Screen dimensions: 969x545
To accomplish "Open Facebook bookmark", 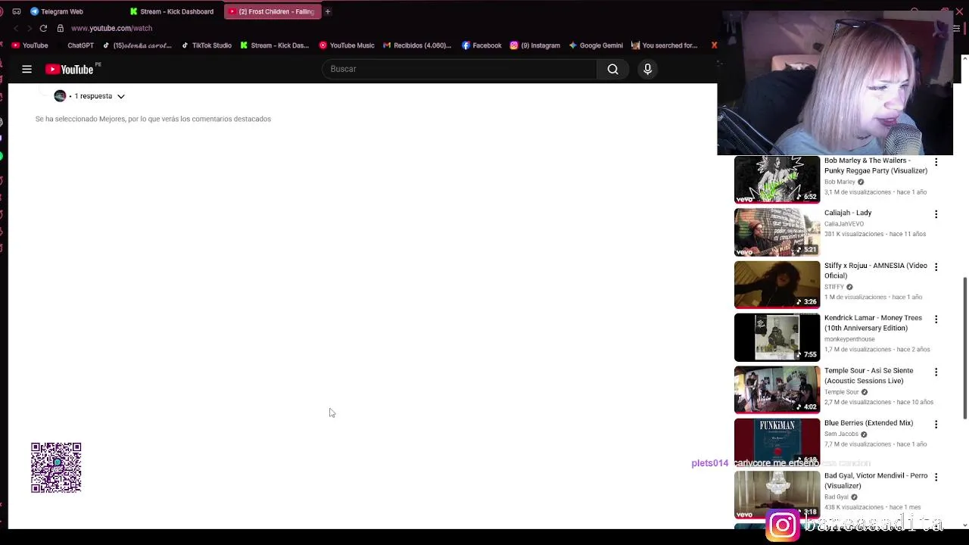I will click(481, 45).
